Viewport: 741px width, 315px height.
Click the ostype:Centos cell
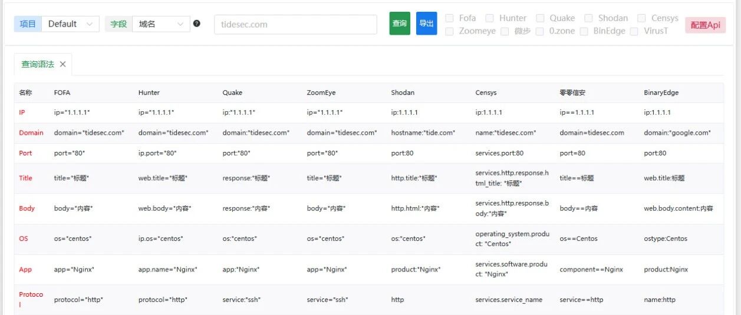666,238
